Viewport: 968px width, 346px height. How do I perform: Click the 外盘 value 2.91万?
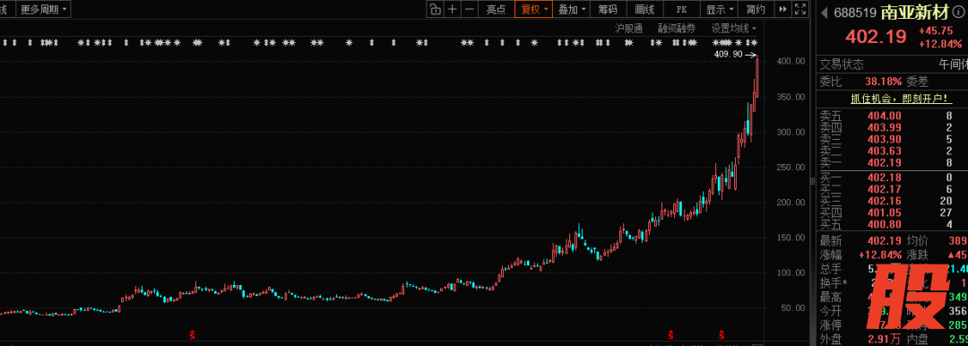coord(884,339)
